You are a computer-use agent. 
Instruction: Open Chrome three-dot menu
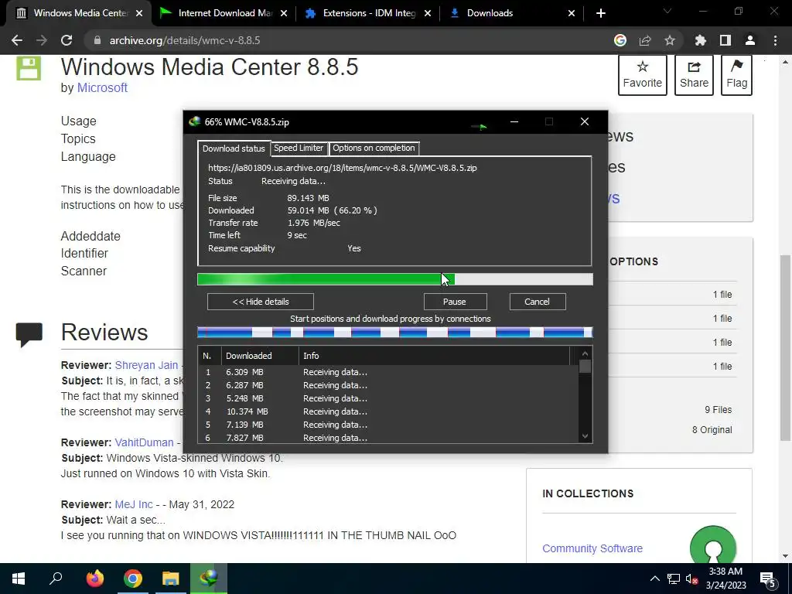[x=775, y=40]
